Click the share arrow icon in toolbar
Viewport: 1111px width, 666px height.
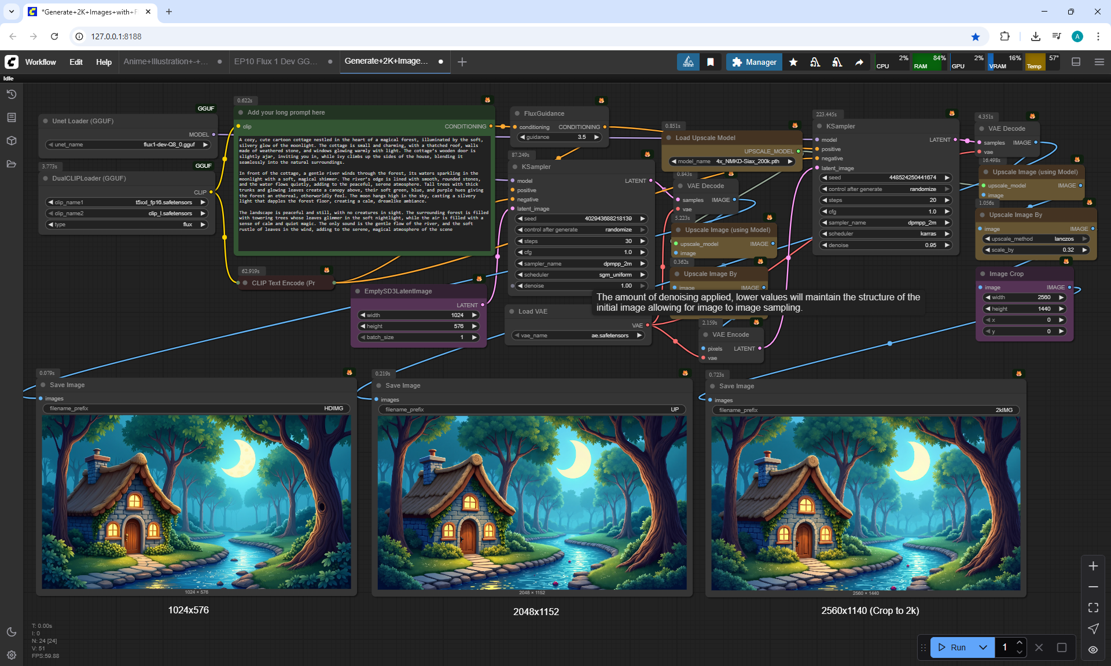click(859, 62)
